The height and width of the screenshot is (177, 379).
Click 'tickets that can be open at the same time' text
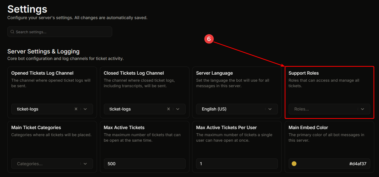142,137
